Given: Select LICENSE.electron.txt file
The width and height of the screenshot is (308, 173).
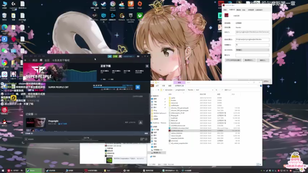Looking at the screenshot, I should (x=178, y=126).
